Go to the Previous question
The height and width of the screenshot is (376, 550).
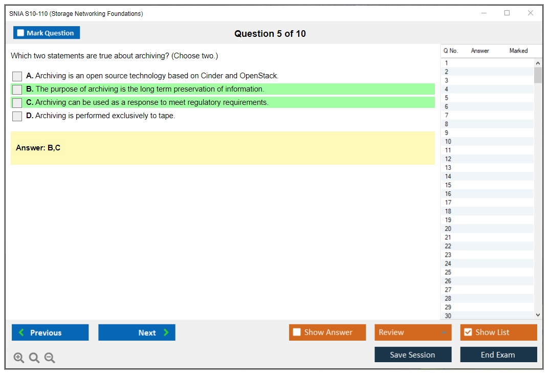(x=50, y=333)
